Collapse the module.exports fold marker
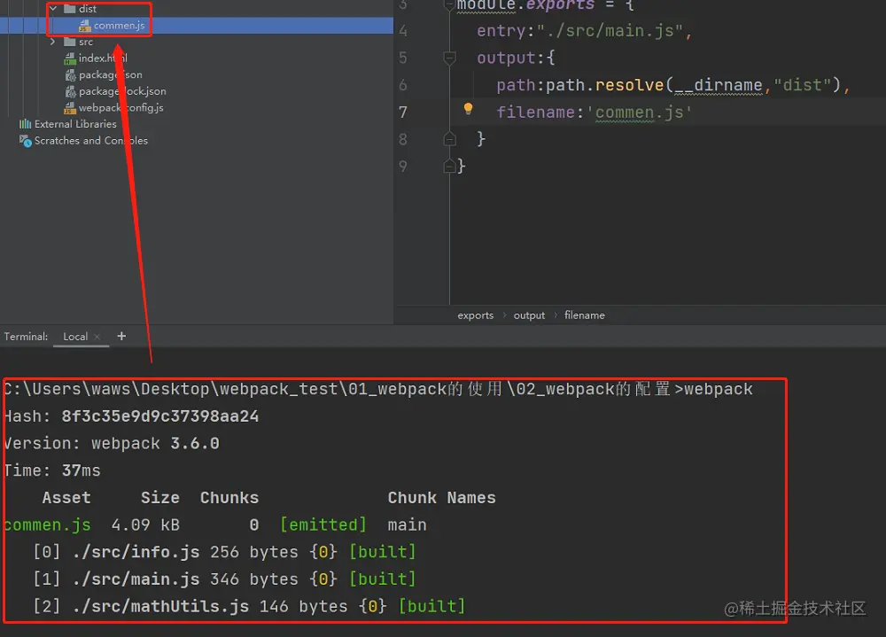 450,5
